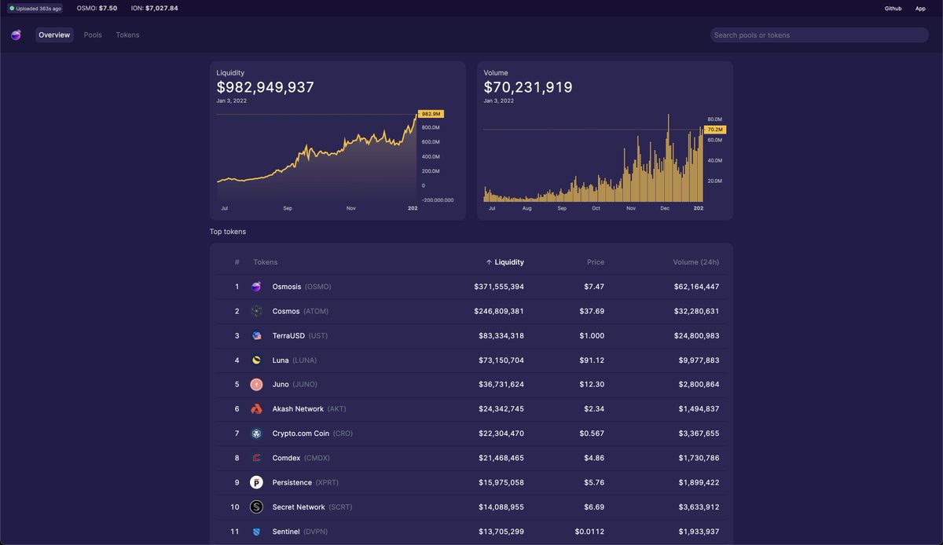Screen dimensions: 943x545
Task: Click the Persistence (XPRT) token icon
Action: pyautogui.click(x=256, y=482)
